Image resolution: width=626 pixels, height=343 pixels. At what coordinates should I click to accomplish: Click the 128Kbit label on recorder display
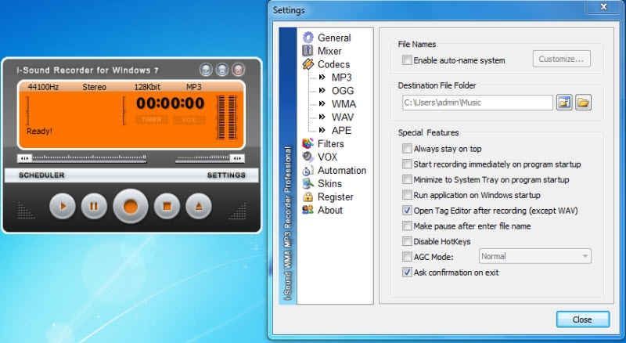pyautogui.click(x=147, y=87)
